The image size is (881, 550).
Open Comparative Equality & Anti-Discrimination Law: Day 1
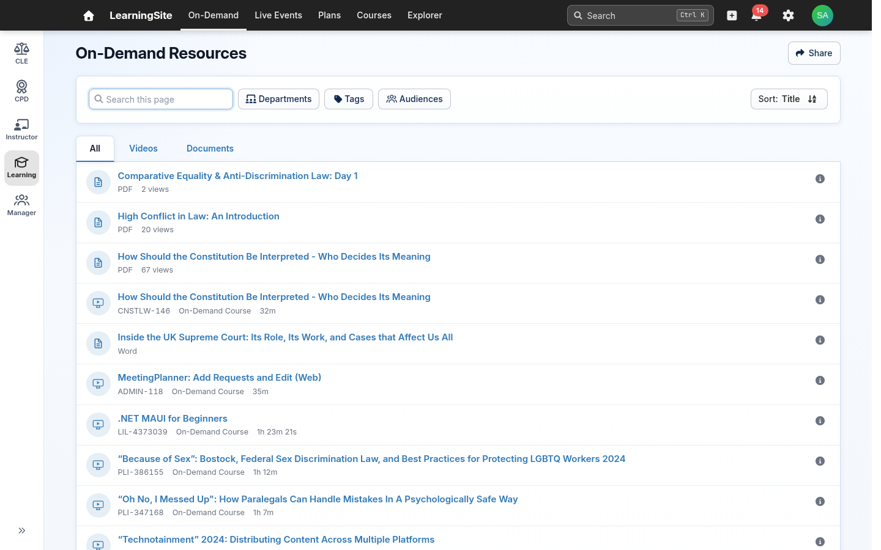237,176
